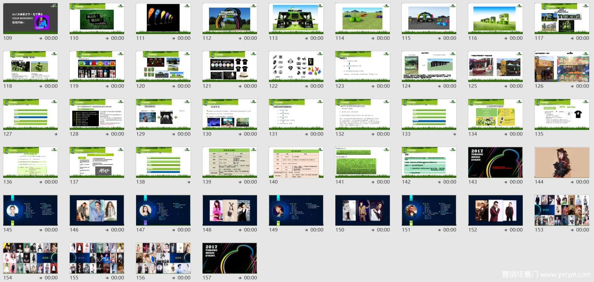Click the transition star icon under slide 109

click(x=41, y=38)
